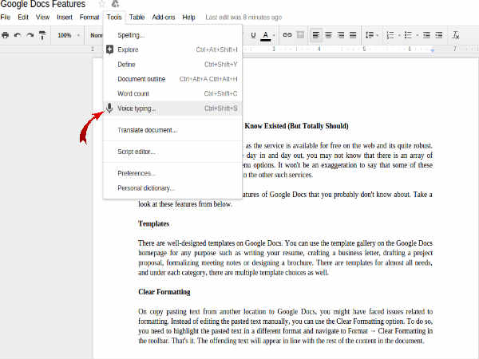Viewport: 479px width, 359px height.
Task: Open the text color picker
Action: point(267,35)
